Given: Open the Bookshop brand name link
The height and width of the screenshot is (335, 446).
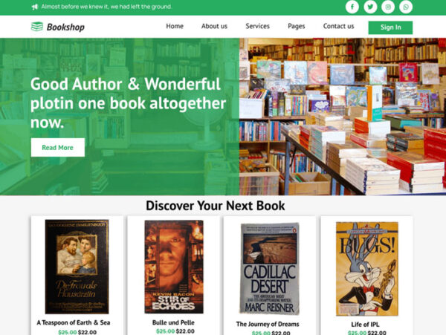Looking at the screenshot, I should click(x=65, y=27).
